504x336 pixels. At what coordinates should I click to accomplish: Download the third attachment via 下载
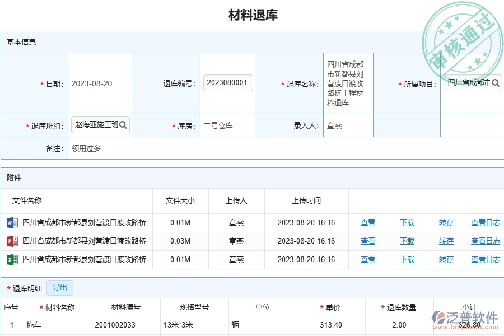click(x=407, y=259)
